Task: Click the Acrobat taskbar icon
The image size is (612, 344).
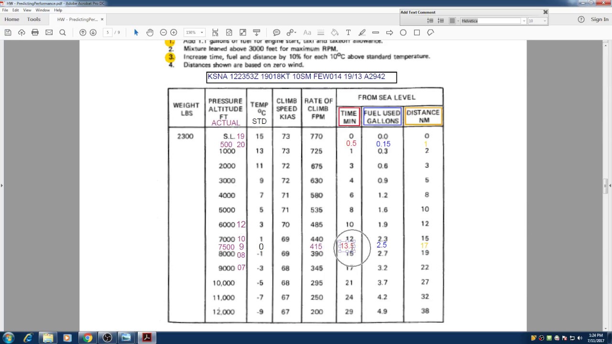Action: coord(147,338)
